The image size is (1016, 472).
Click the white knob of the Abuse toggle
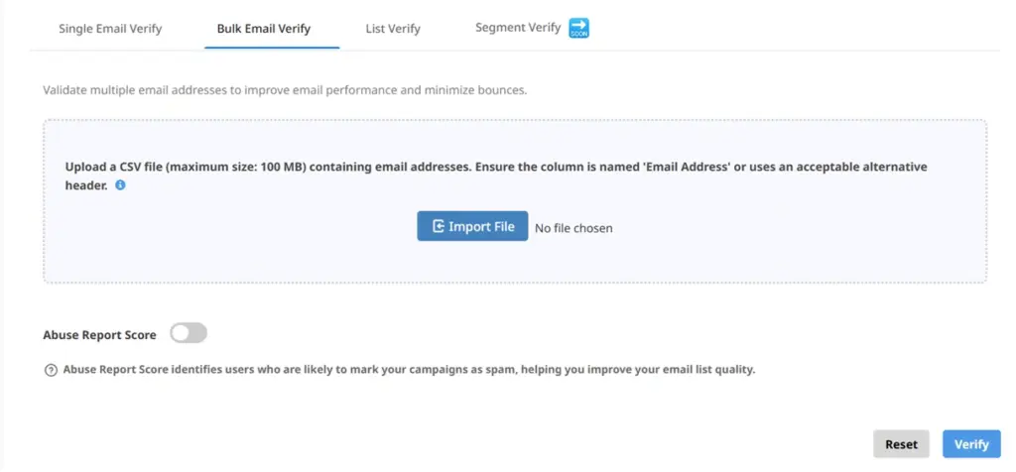pyautogui.click(x=180, y=333)
